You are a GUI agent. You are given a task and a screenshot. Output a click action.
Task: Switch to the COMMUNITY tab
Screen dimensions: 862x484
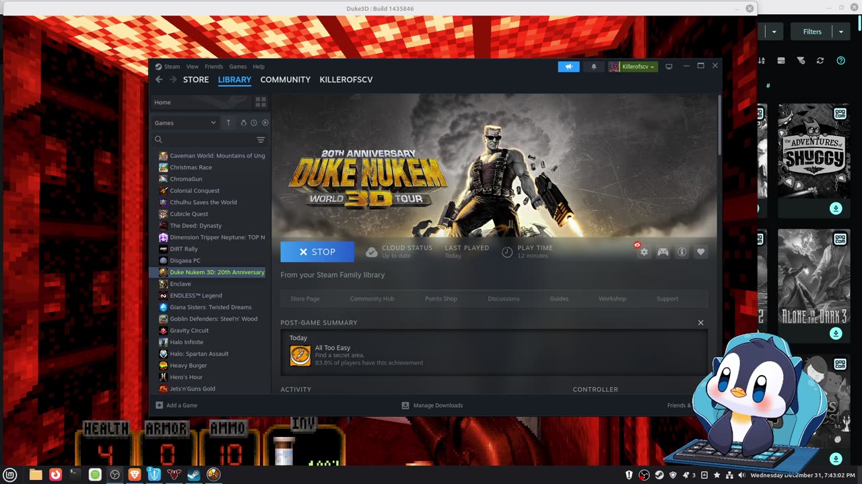286,79
